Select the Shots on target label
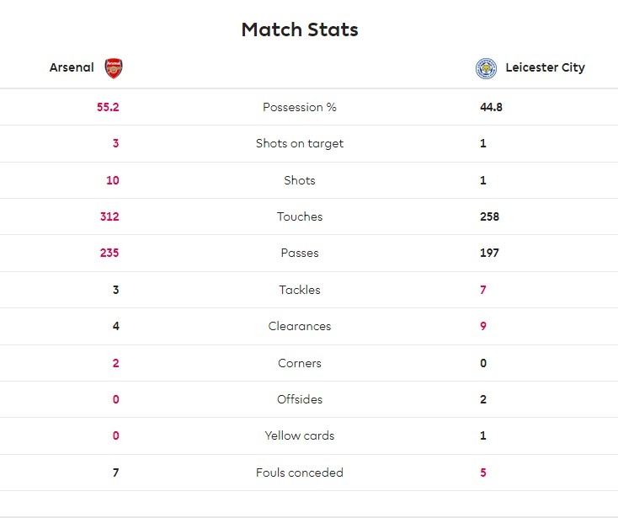Image resolution: width=618 pixels, height=518 pixels. click(x=300, y=143)
